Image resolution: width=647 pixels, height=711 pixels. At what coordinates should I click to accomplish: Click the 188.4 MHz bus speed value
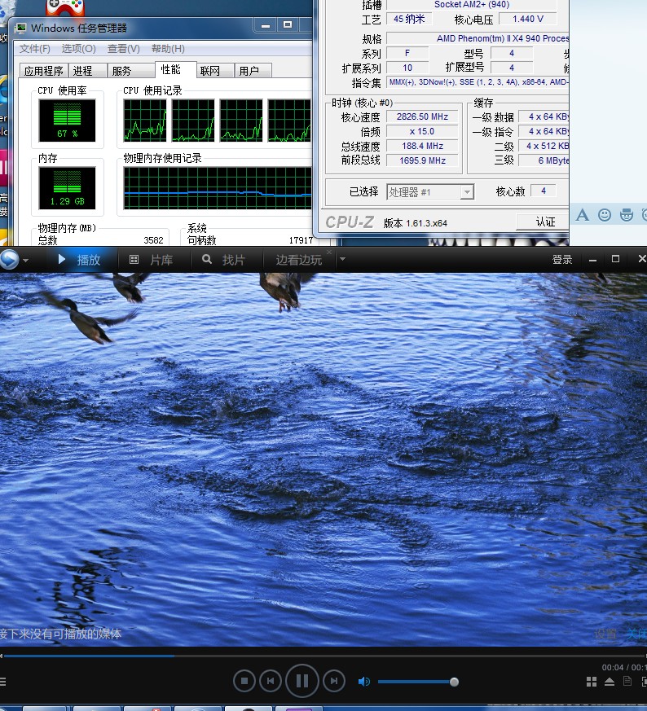(x=422, y=146)
